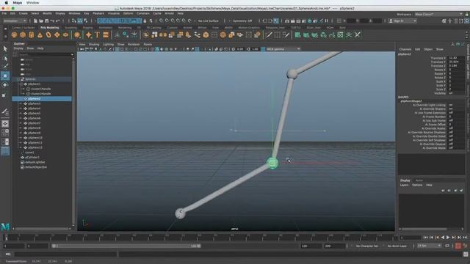The image size is (470, 264).
Task: Click the MEL command line input
Action: pos(65,254)
